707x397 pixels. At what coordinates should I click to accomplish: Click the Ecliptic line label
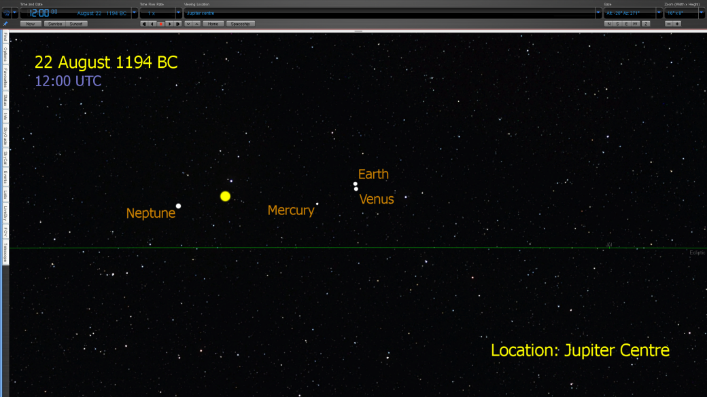pos(697,252)
